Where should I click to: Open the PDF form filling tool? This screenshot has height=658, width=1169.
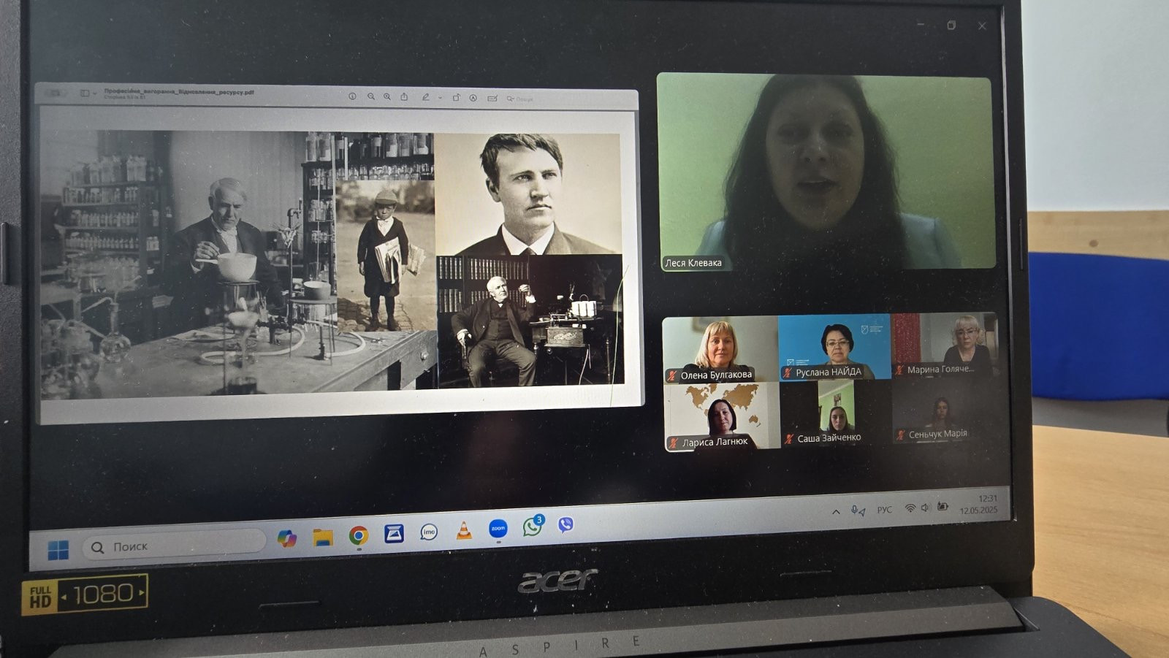pyautogui.click(x=492, y=98)
